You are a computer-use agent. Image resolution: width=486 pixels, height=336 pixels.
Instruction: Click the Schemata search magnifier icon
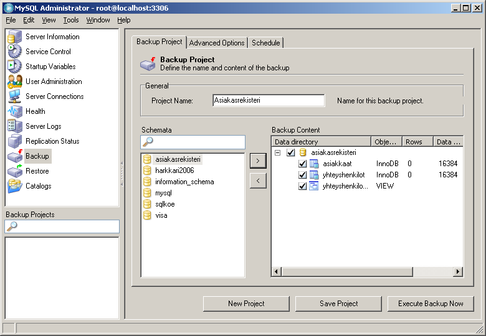coord(148,142)
